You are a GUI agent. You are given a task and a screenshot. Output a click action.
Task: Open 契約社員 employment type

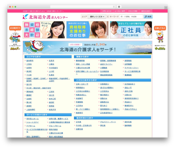[x=128, y=122]
